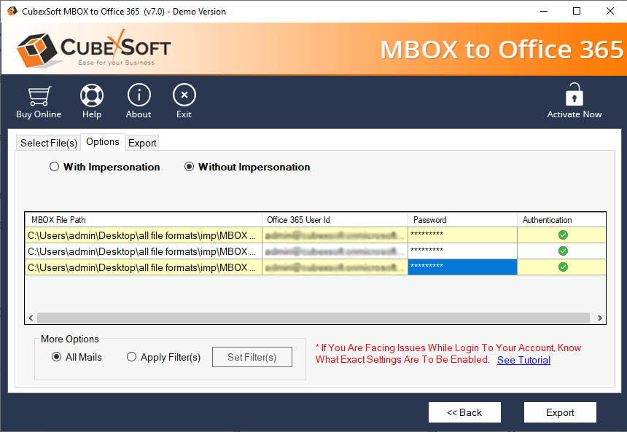Open the See Tutorial link
The image size is (627, 432).
(x=523, y=360)
